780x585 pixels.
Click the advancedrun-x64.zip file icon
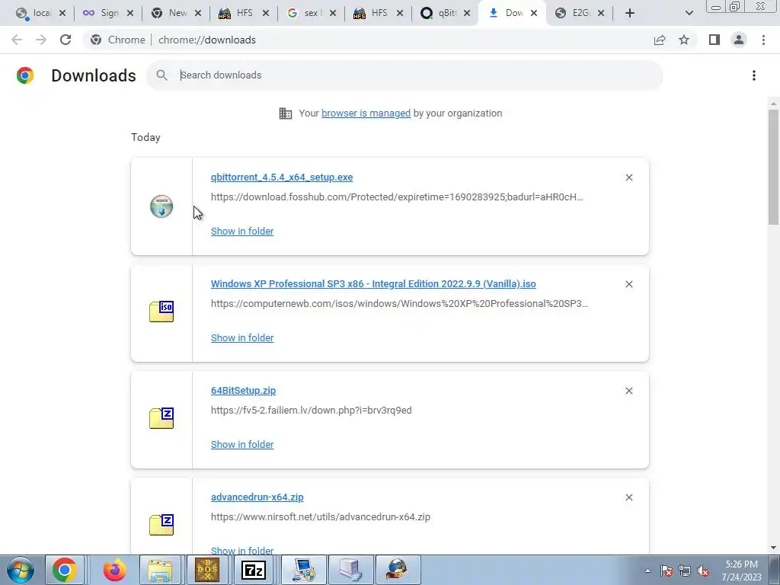[x=161, y=525]
